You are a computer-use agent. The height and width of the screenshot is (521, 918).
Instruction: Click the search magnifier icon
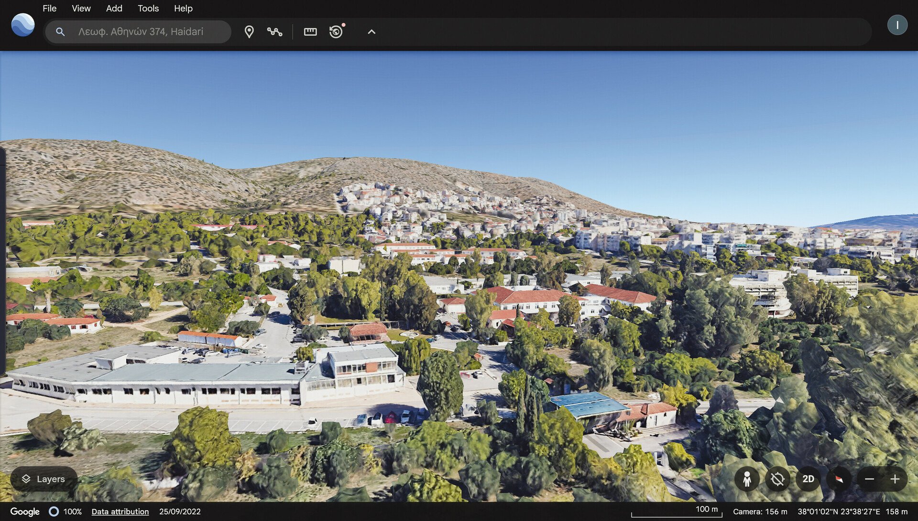tap(60, 32)
